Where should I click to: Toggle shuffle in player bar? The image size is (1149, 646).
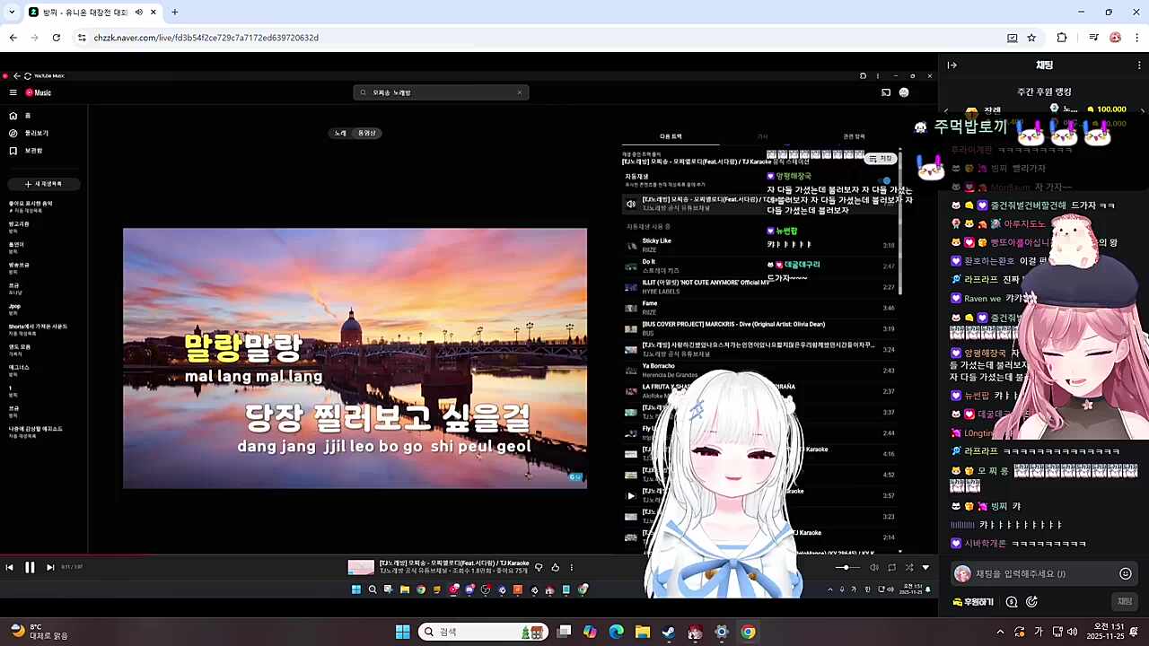pos(908,567)
